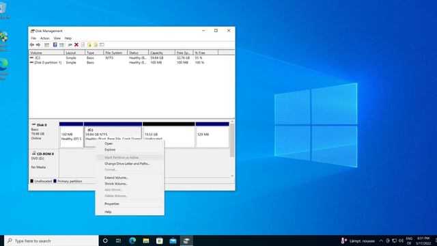Click the taskbar search box
Image resolution: width=437 pixels, height=246 pixels.
click(52, 241)
